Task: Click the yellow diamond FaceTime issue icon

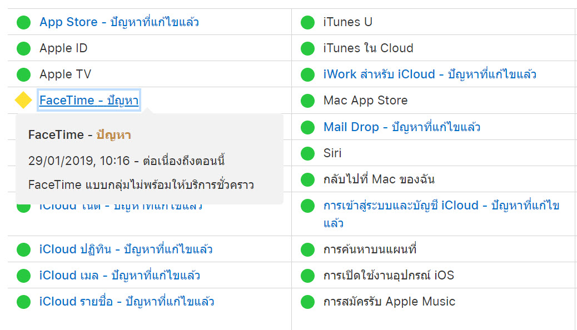Action: pyautogui.click(x=23, y=101)
